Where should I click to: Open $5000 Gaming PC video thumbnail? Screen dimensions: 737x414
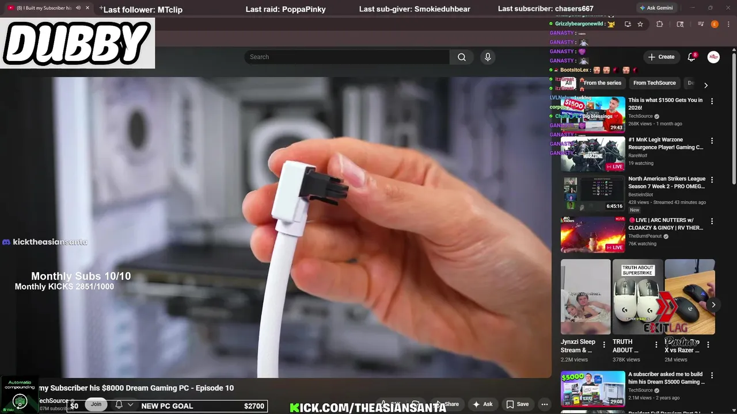pos(593,389)
